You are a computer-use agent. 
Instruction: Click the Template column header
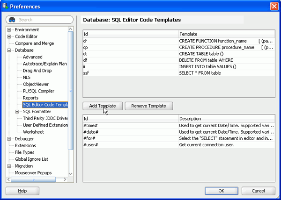227,34
